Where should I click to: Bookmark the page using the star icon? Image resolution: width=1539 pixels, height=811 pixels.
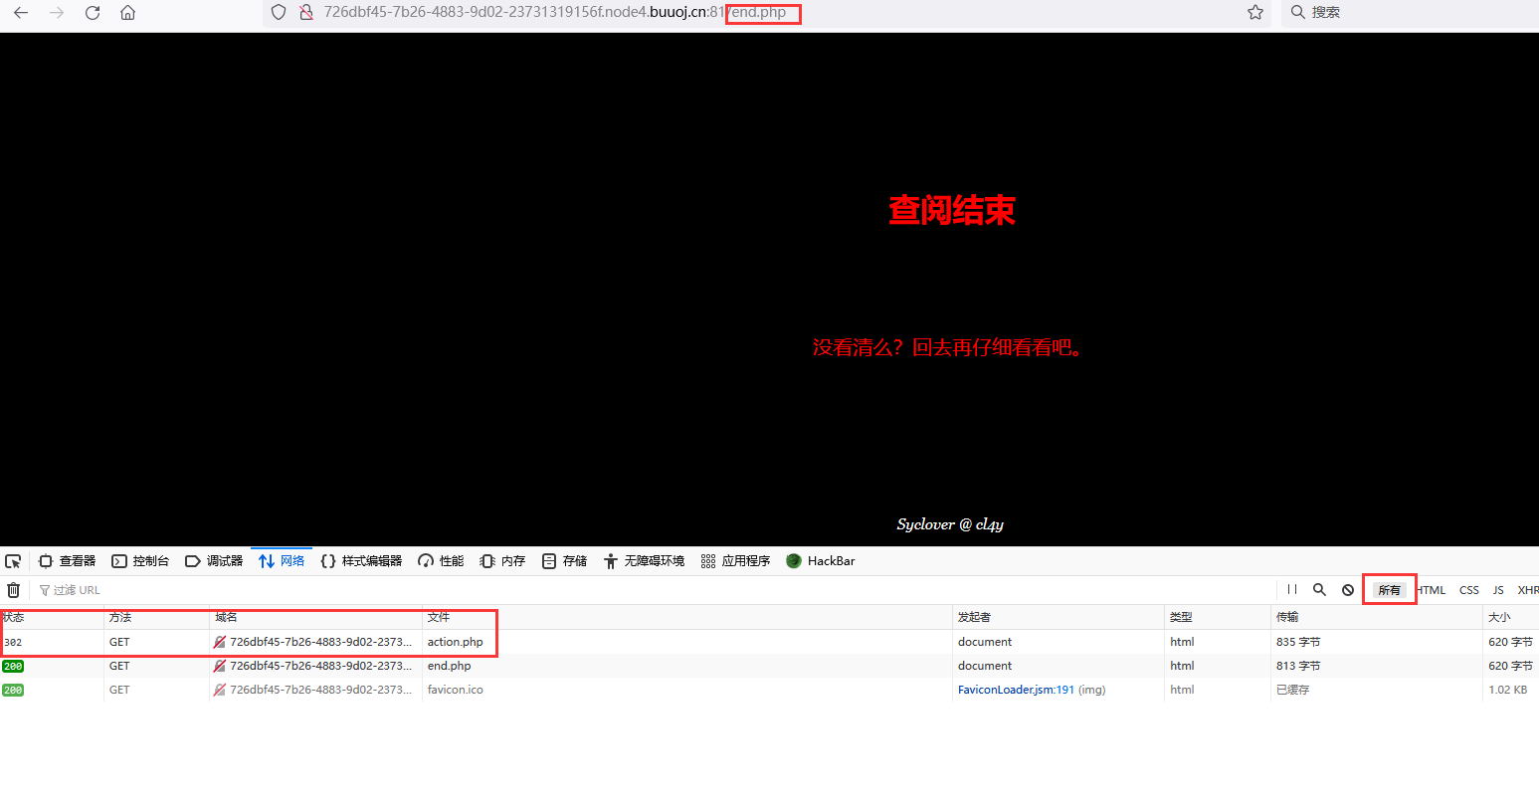[x=1254, y=14]
